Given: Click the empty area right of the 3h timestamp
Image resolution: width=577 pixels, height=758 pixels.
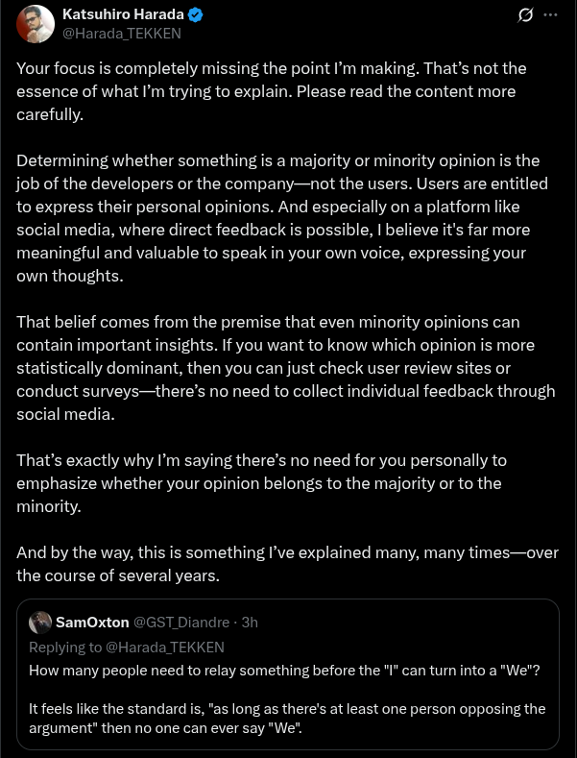Looking at the screenshot, I should (403, 623).
